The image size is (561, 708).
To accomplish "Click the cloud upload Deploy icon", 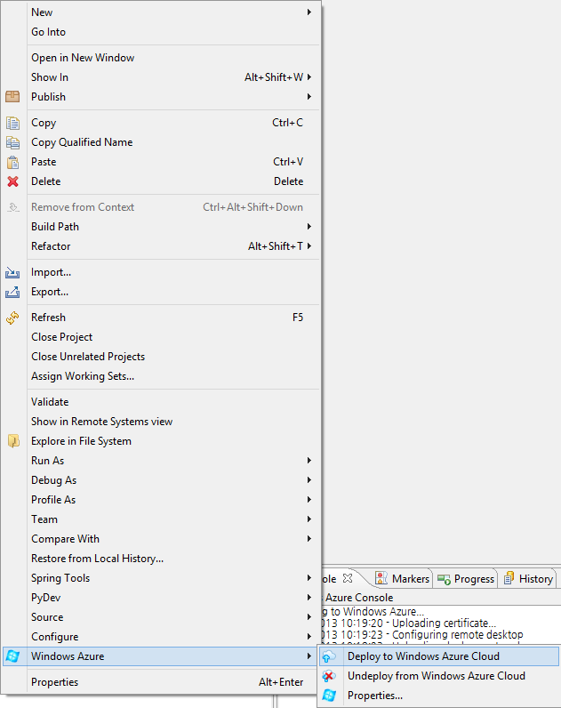I will pos(329,656).
